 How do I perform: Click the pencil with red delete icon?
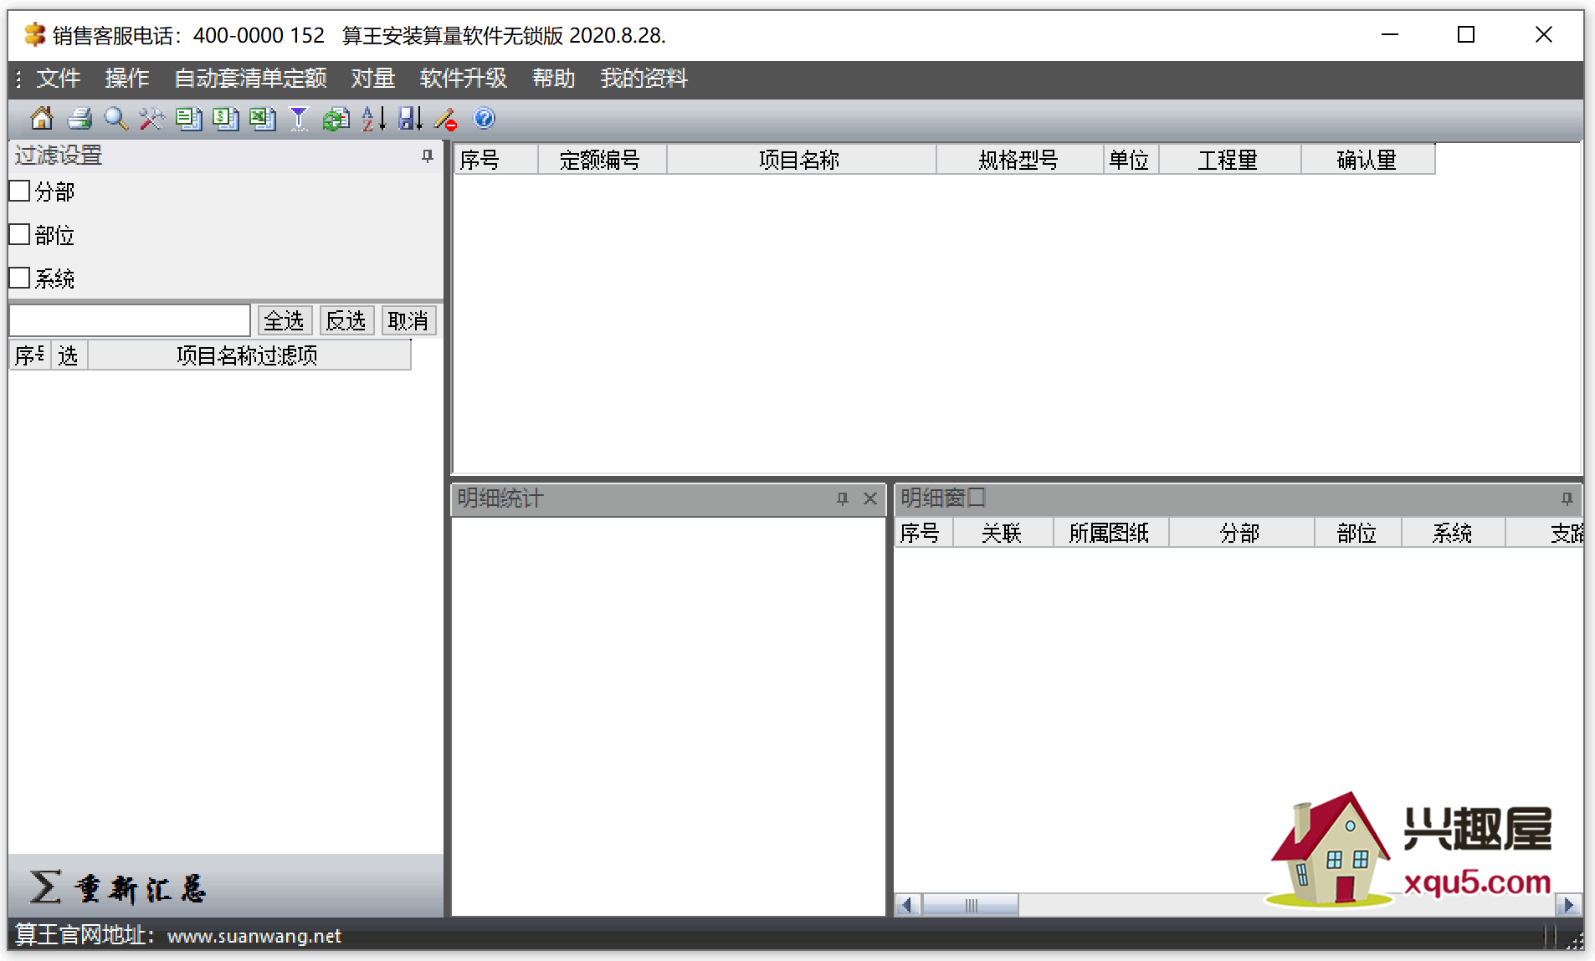(446, 119)
